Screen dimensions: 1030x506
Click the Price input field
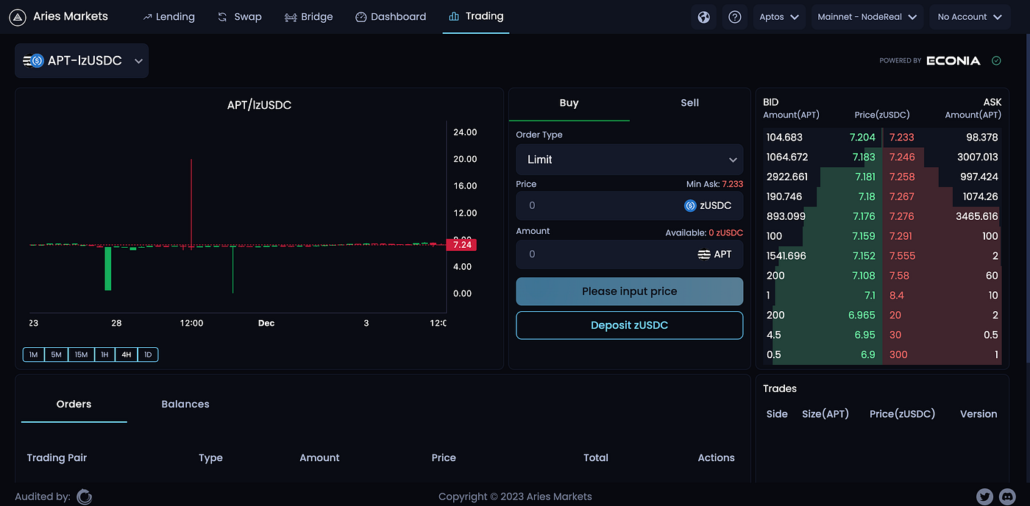click(x=630, y=206)
